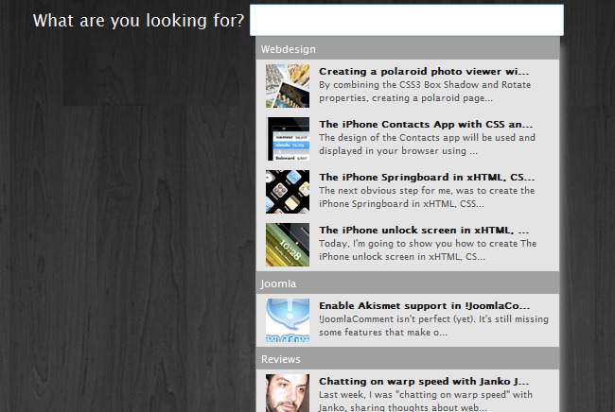This screenshot has height=412, width=615.
Task: Select the Webdesign category header
Action: pos(408,49)
